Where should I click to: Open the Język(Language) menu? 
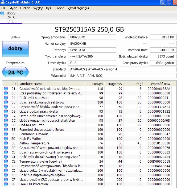pos(78,8)
